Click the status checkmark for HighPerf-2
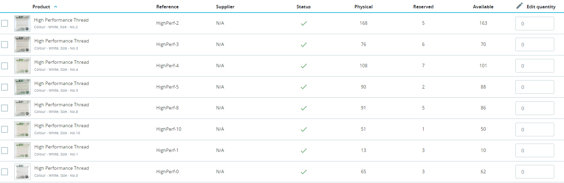The image size is (564, 183). 304,23
